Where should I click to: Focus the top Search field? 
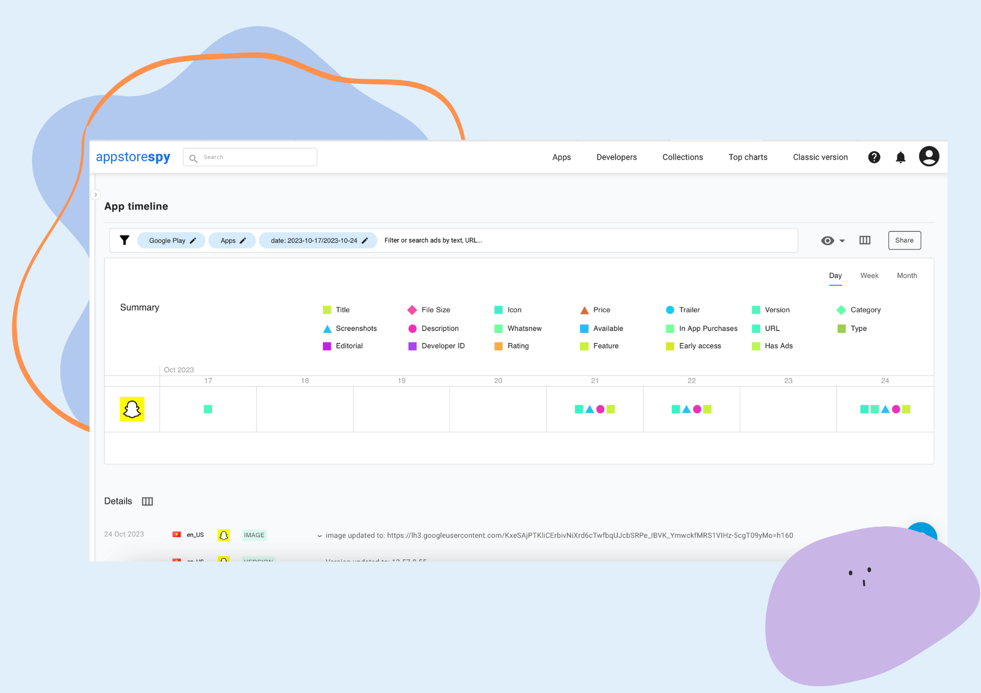click(x=250, y=157)
